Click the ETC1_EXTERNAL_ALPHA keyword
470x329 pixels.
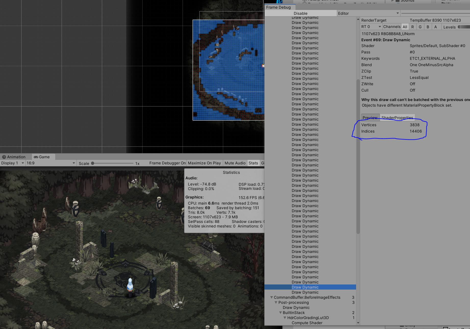pos(432,59)
